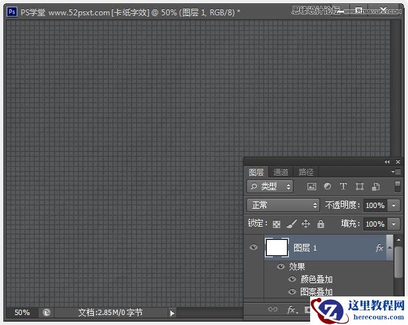408x325 pixels.
Task: Collapse the layers panel with double arrows
Action: pyautogui.click(x=387, y=162)
